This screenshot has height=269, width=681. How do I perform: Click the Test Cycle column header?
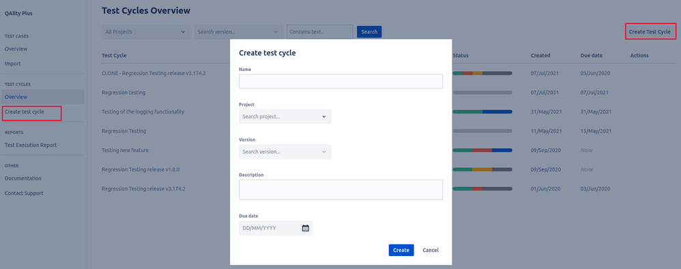114,55
